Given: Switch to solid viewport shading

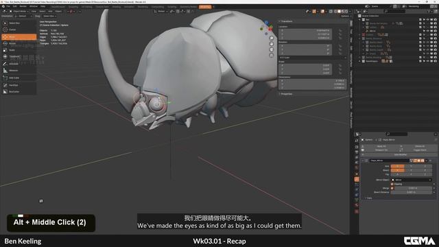Looking at the screenshot, I should pyautogui.click(x=339, y=12).
